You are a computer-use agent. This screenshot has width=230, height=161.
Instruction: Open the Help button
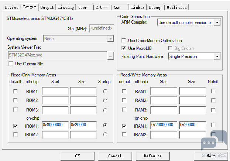pos(211,156)
